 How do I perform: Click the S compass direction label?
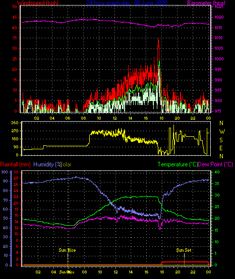point(221,140)
